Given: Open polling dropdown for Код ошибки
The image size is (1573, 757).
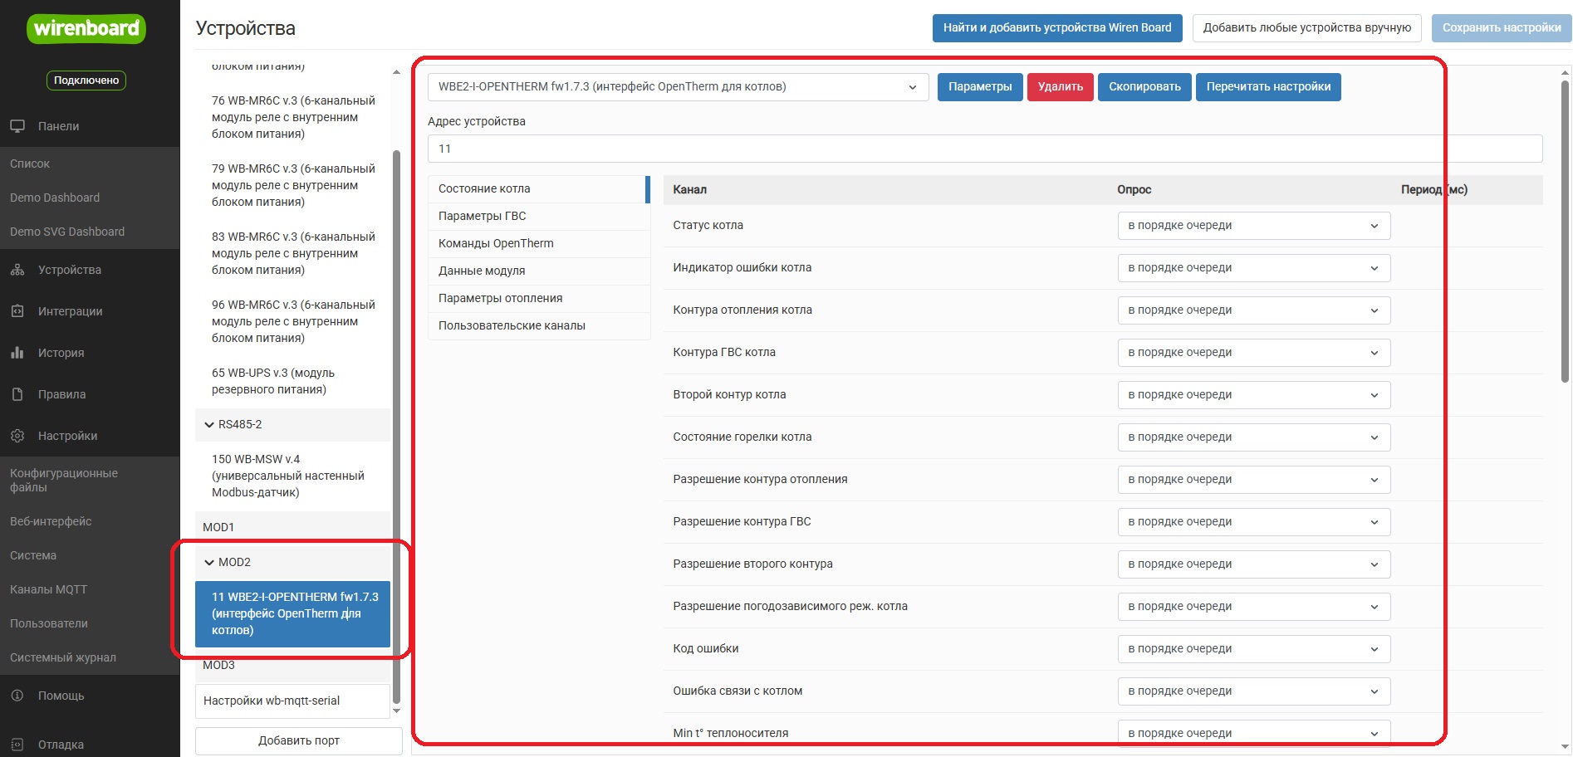Looking at the screenshot, I should 1254,649.
